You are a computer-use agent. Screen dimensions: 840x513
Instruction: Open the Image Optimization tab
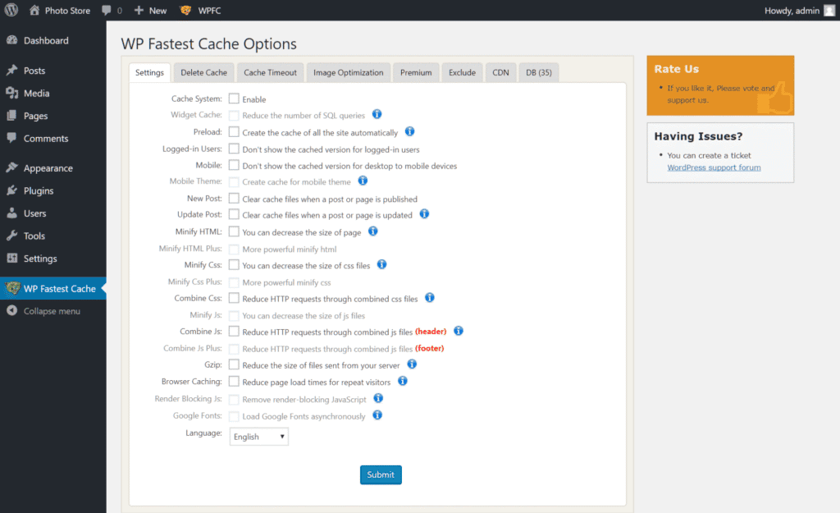tap(348, 72)
